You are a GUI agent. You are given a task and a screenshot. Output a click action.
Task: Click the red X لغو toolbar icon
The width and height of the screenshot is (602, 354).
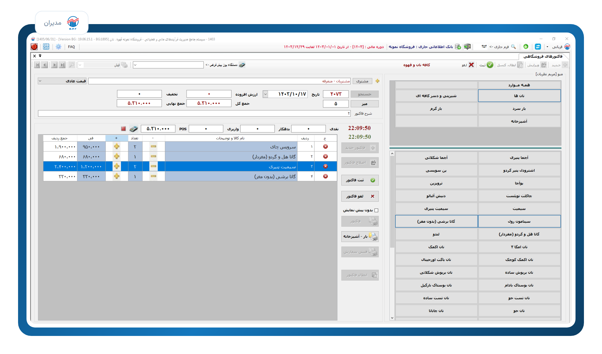pyautogui.click(x=471, y=65)
